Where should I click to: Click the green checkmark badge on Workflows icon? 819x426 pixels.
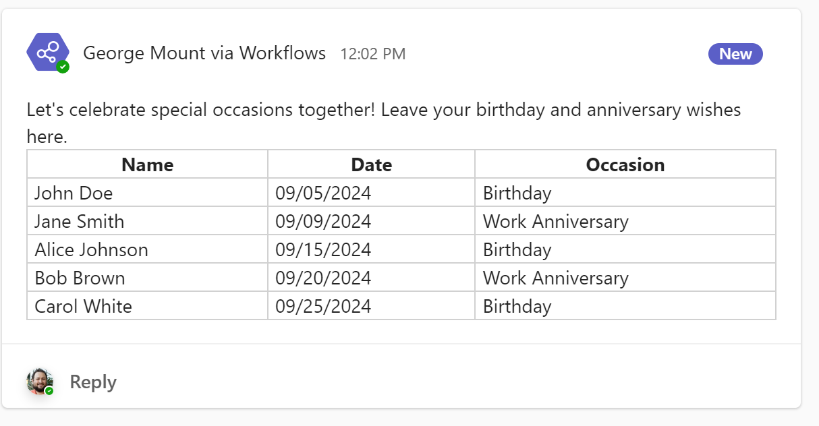pos(63,67)
